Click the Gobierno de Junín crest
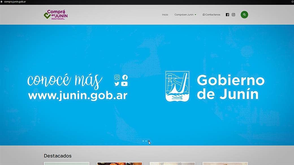 pyautogui.click(x=177, y=86)
